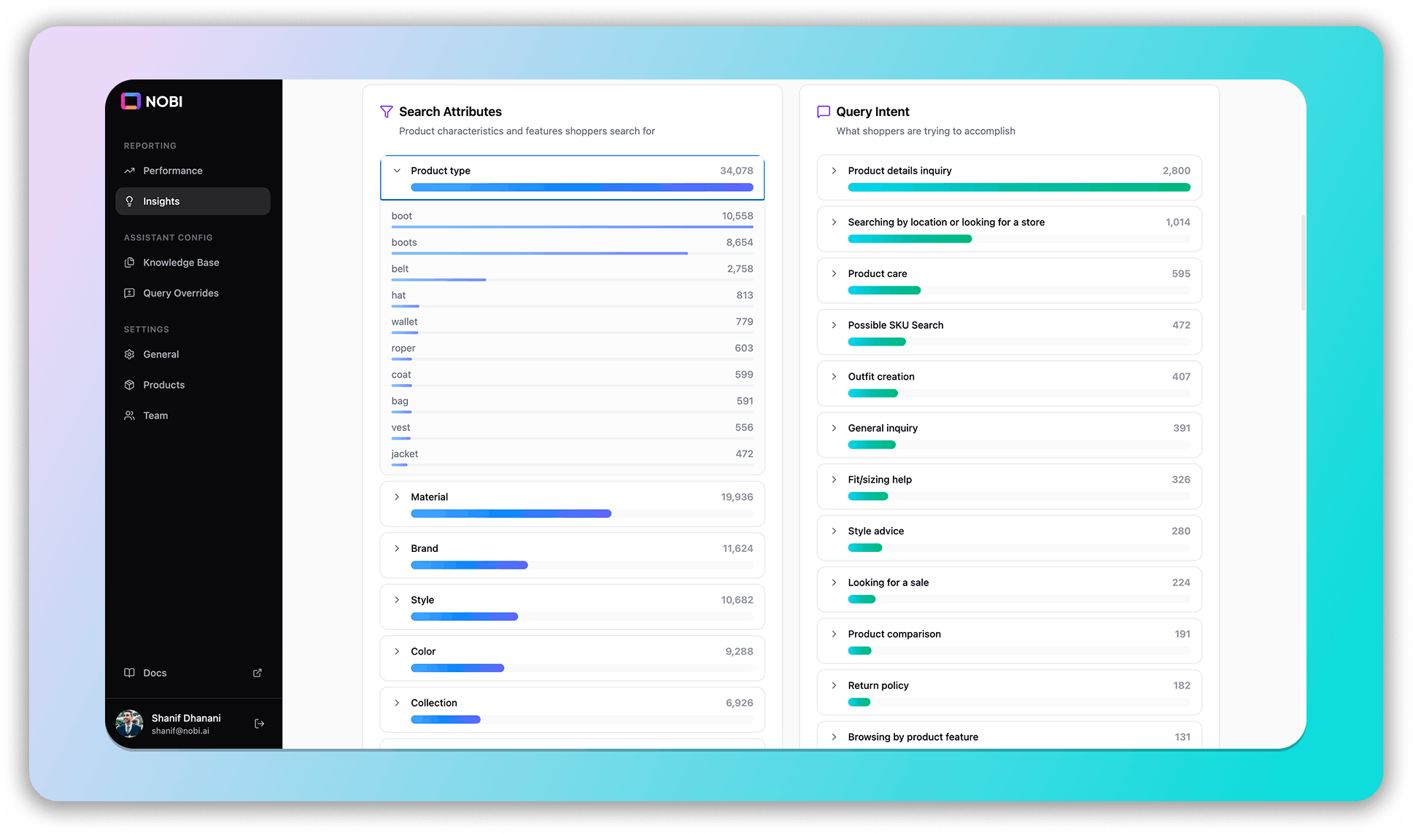Screen dimensions: 1413x834
Task: Click Shanif Dhanani profile avatar
Action: [130, 724]
